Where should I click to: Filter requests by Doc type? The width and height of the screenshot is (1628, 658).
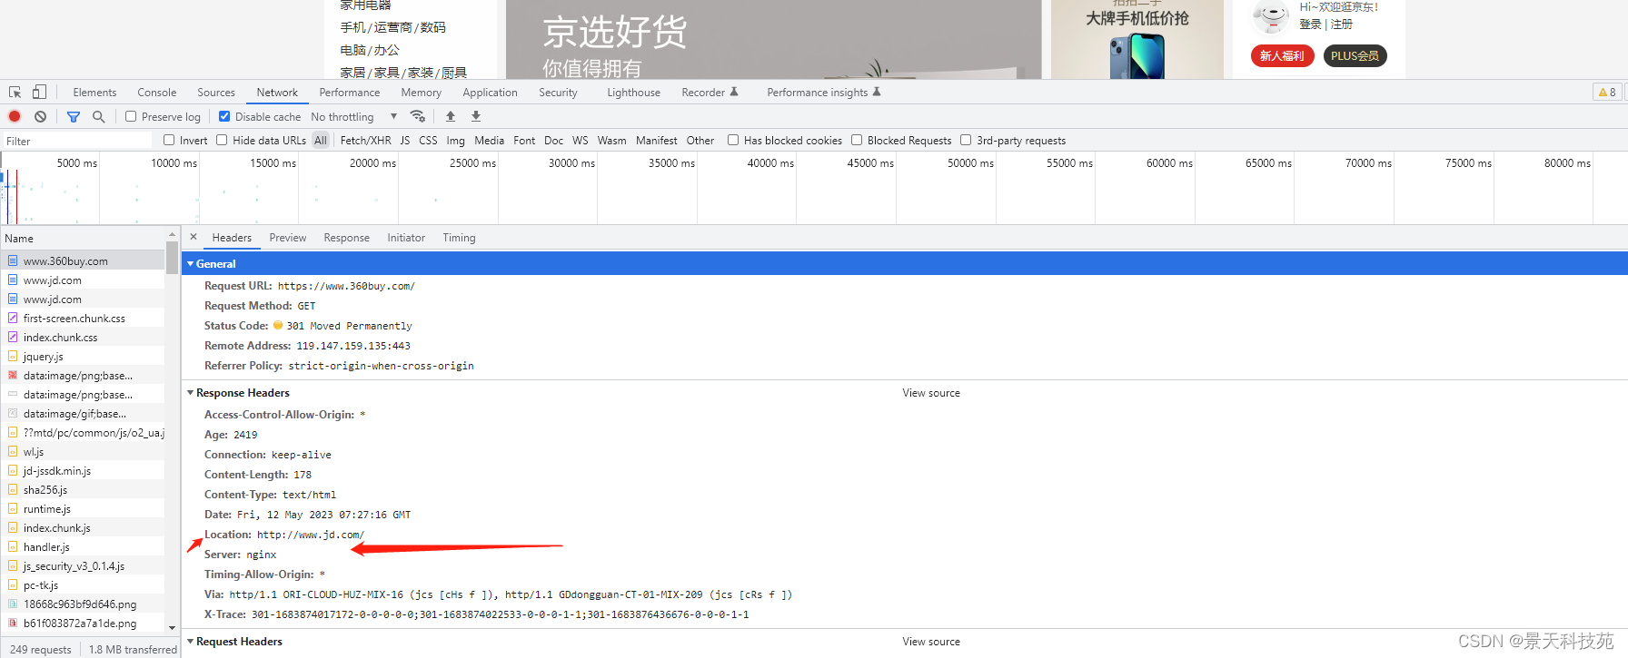click(553, 141)
